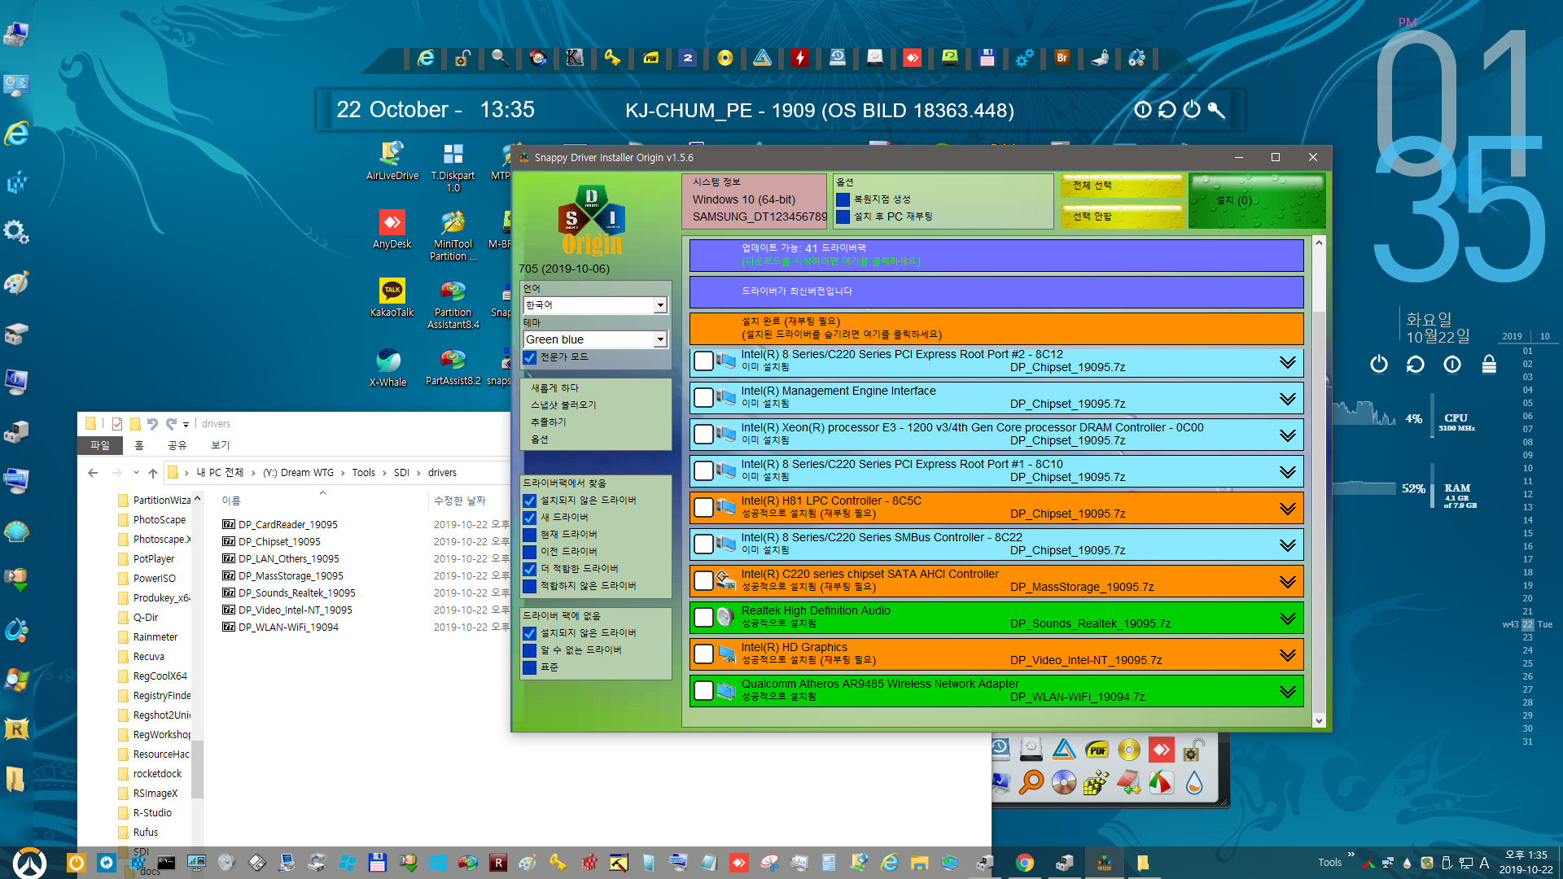1563x879 pixels.
Task: Click the Internet Explorer icon in top dock
Action: 426,58
